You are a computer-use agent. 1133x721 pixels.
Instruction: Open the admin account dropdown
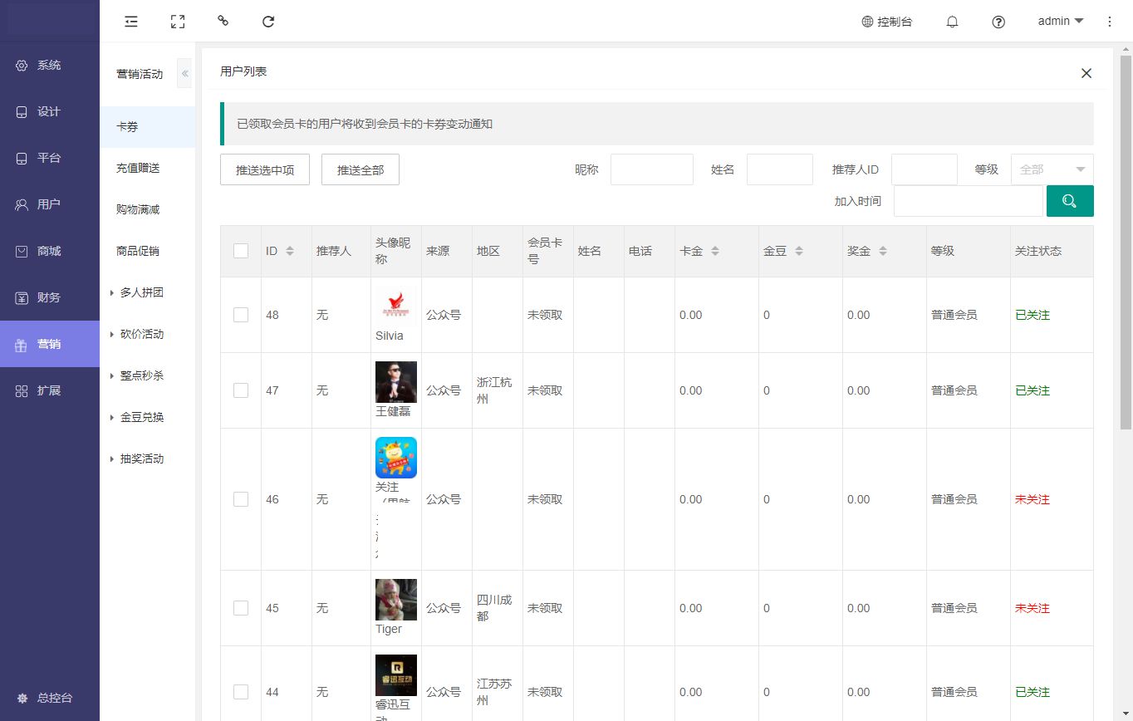coord(1061,22)
